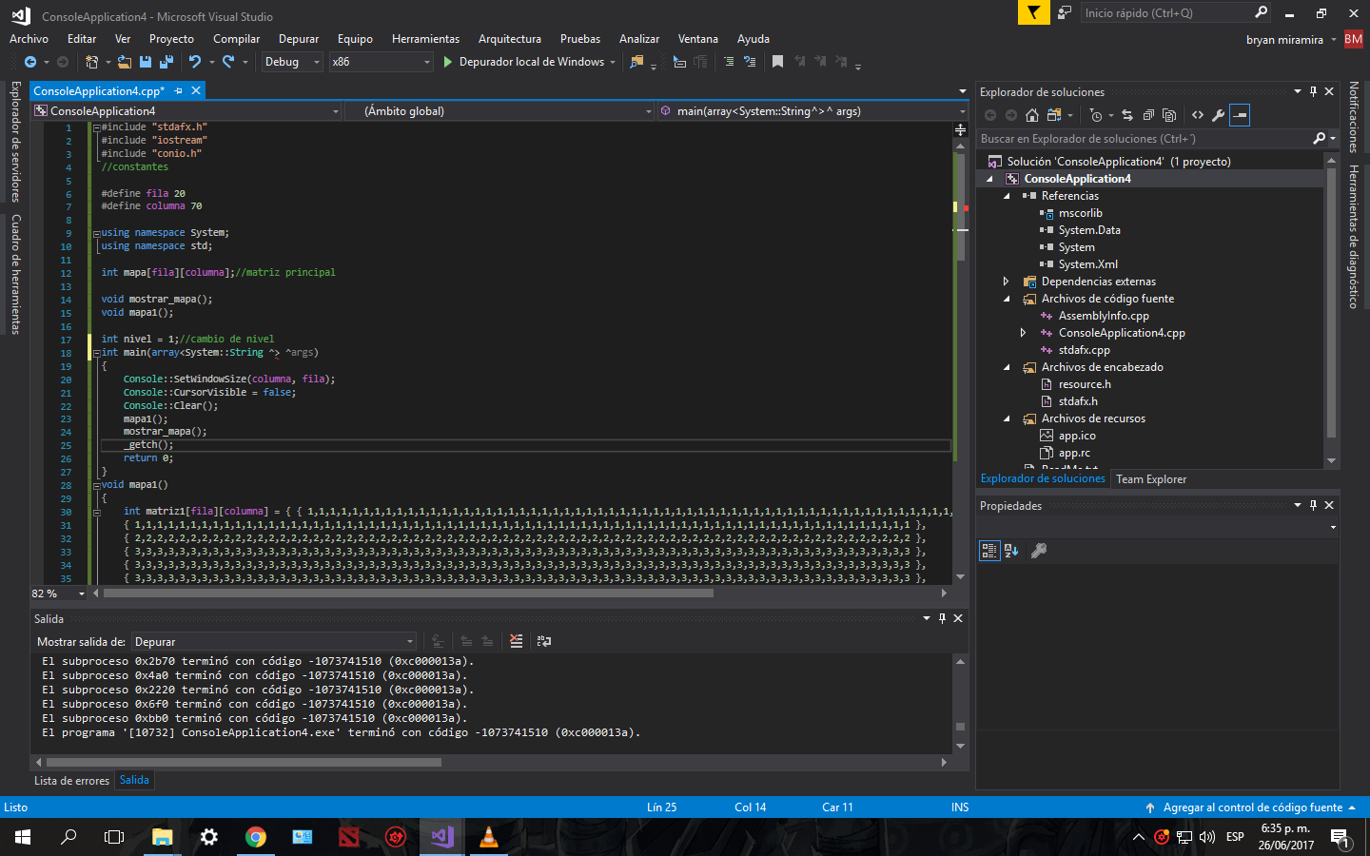Collapse the Referencias tree node

pyautogui.click(x=1007, y=196)
